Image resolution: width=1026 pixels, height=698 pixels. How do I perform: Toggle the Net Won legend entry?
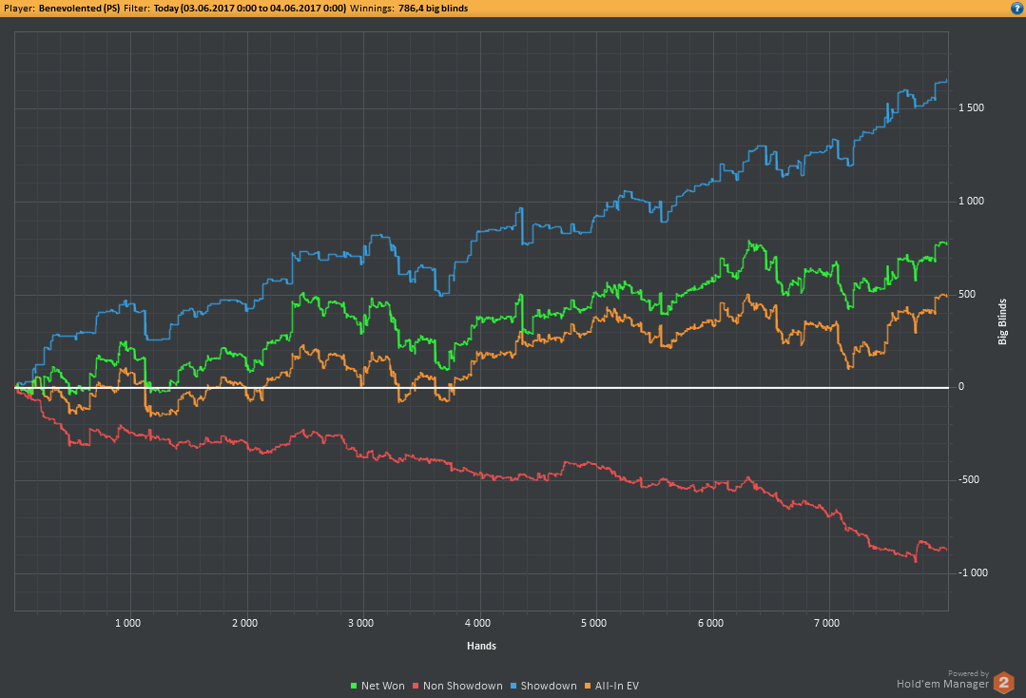click(377, 686)
